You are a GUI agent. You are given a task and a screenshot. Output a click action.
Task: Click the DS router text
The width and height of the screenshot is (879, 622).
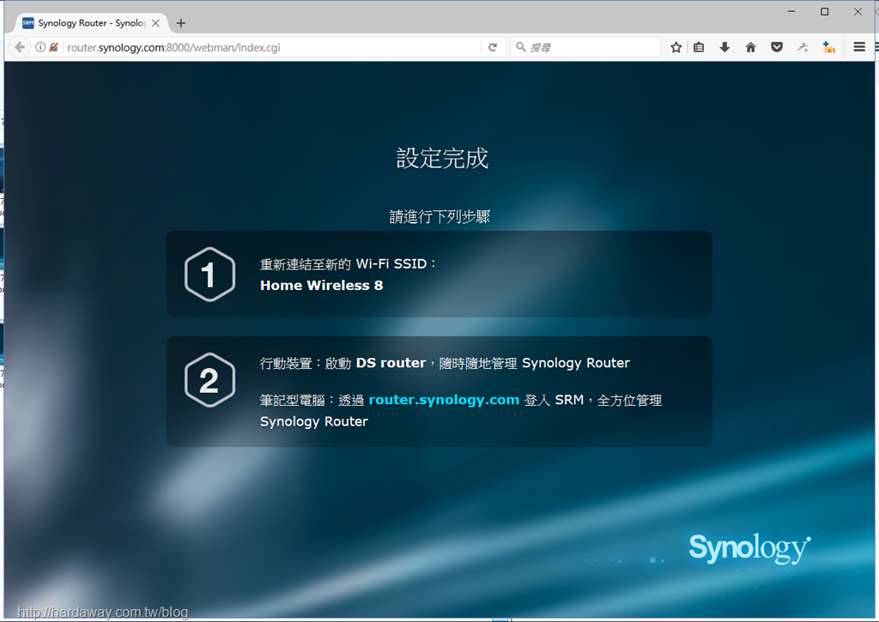[391, 363]
